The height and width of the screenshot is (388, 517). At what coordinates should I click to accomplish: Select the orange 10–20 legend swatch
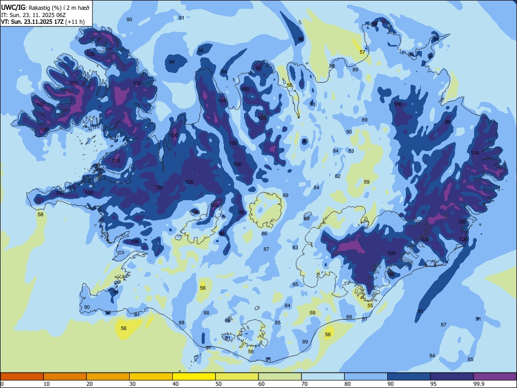pyautogui.click(x=65, y=377)
